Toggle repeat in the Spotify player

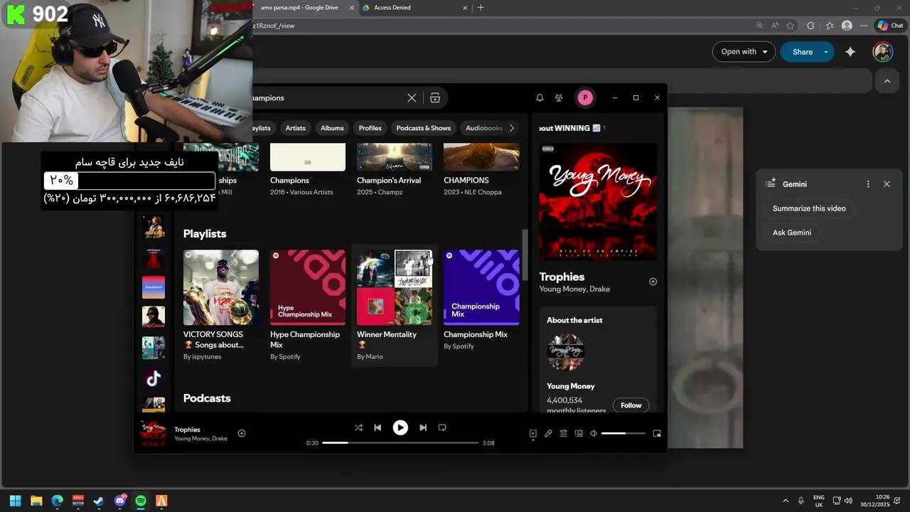click(x=442, y=427)
